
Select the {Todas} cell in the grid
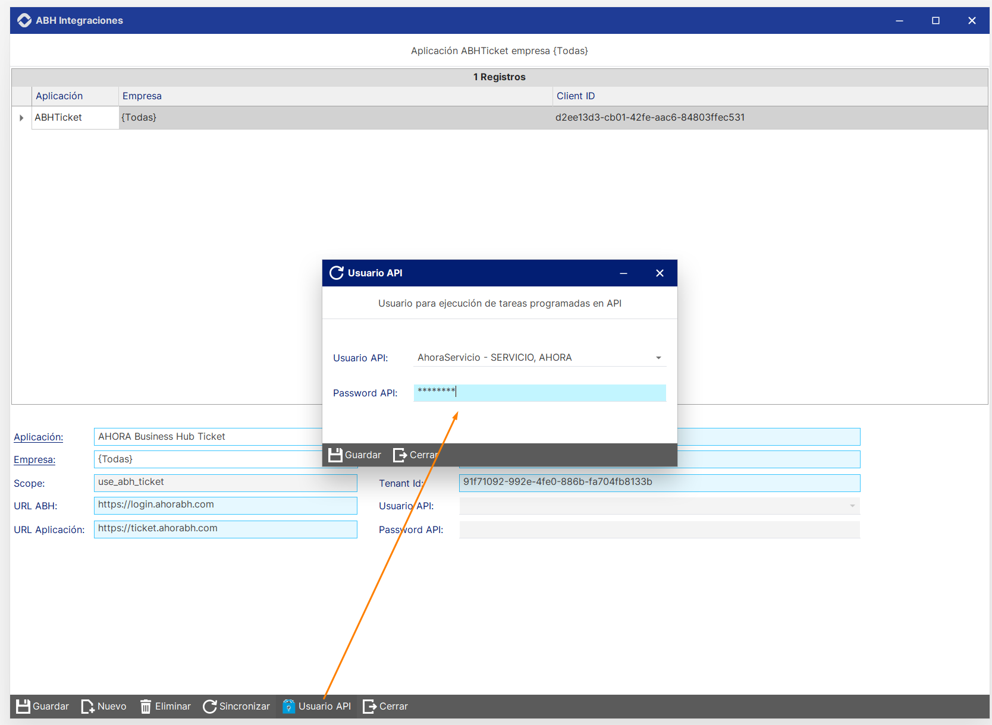click(x=335, y=118)
